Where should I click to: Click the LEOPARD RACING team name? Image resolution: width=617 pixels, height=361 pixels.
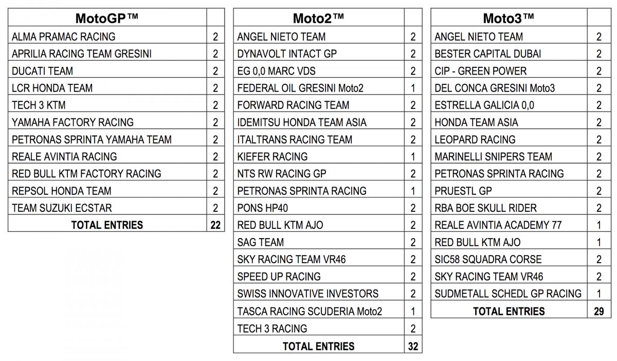coord(475,139)
